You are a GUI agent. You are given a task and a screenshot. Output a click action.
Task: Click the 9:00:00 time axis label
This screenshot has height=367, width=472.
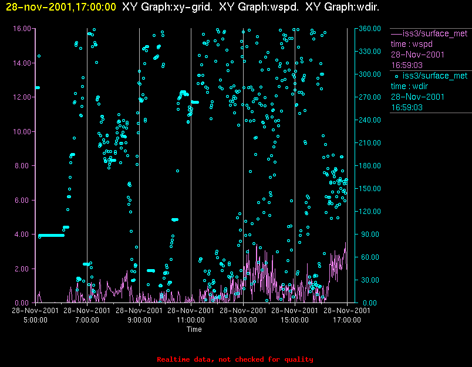[x=139, y=320]
